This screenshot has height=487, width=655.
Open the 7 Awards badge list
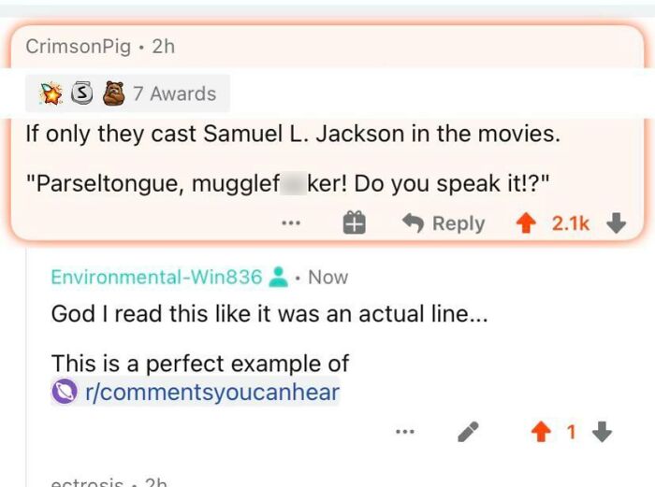click(x=127, y=93)
